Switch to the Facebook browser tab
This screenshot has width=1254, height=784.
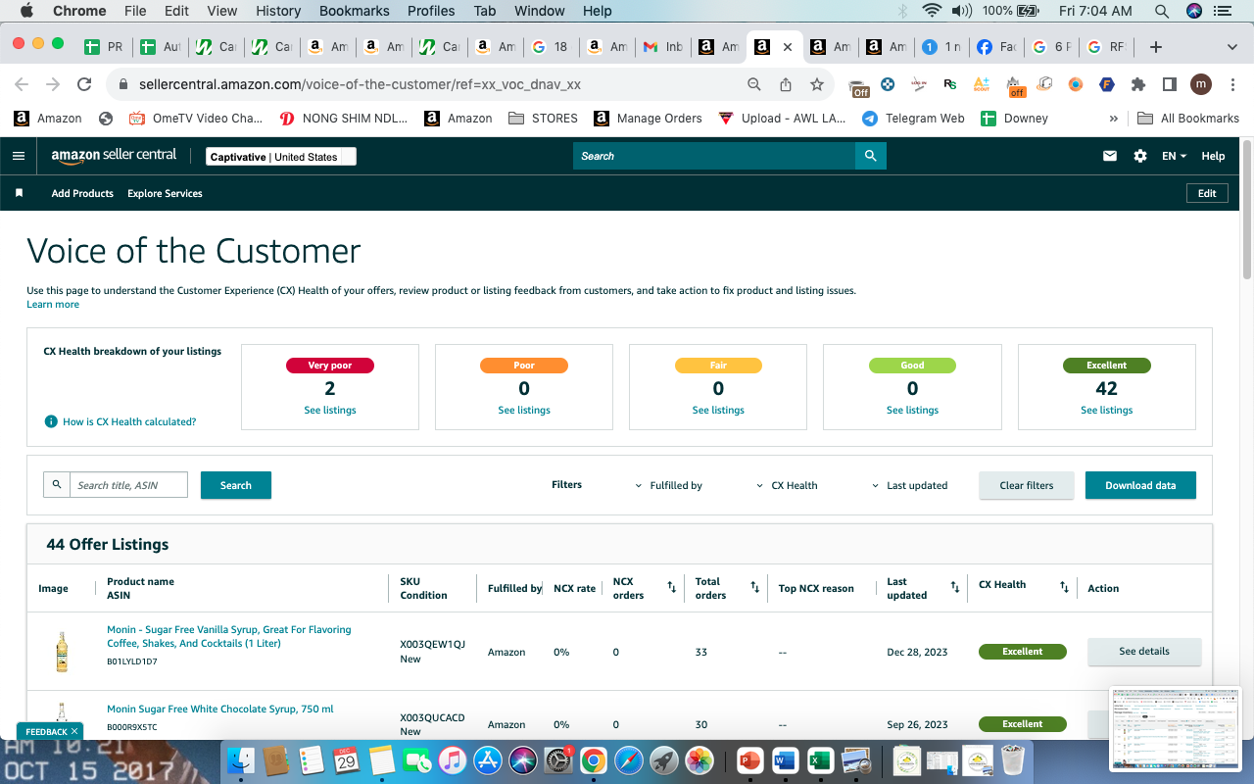995,46
